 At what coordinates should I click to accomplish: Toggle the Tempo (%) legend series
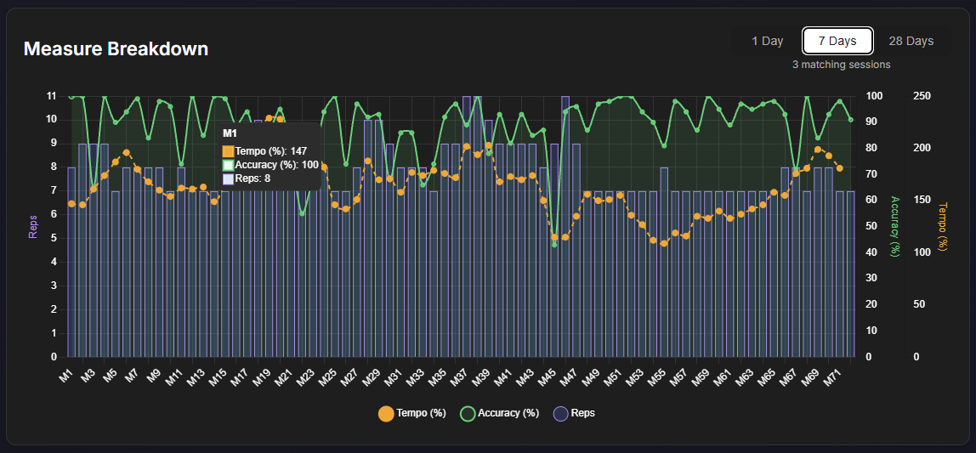412,413
